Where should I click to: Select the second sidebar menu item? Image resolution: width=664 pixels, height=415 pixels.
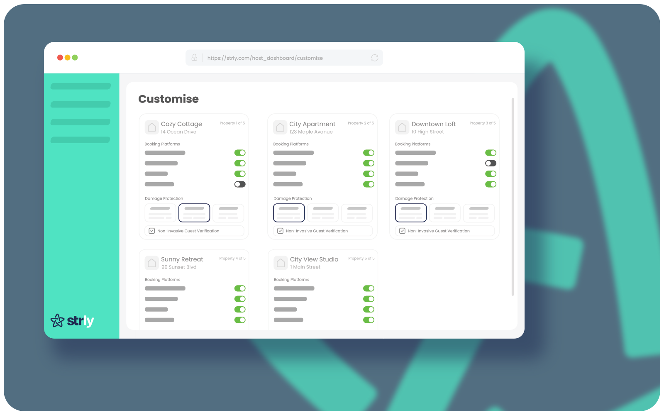(x=80, y=104)
